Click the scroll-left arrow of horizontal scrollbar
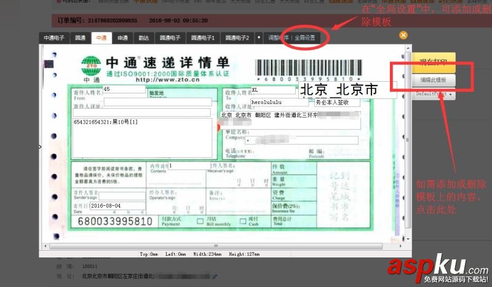The width and height of the screenshot is (492, 287). point(46,246)
